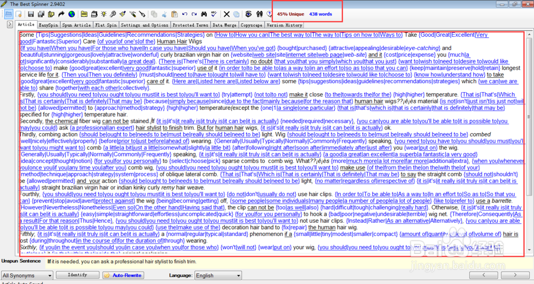The height and width of the screenshot is (284, 534).
Task: Click the globe icon in the toolbar
Action: pos(72,14)
